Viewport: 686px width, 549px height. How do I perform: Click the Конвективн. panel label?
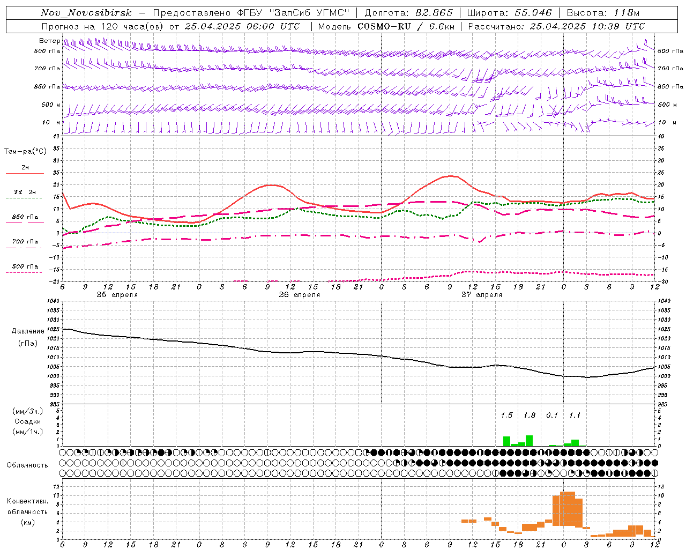tap(27, 501)
